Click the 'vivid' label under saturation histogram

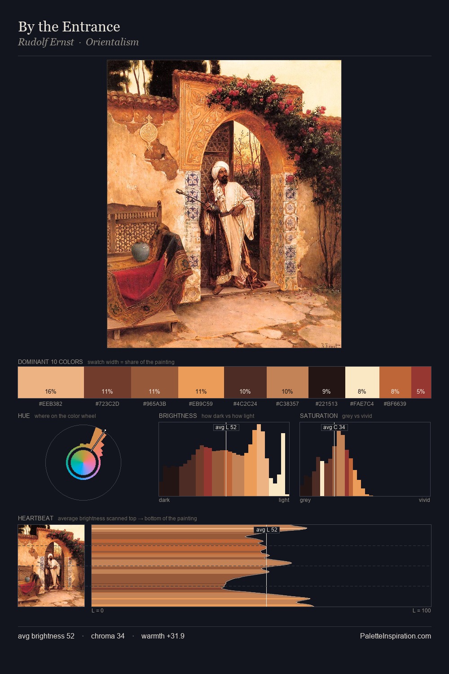pos(424,500)
